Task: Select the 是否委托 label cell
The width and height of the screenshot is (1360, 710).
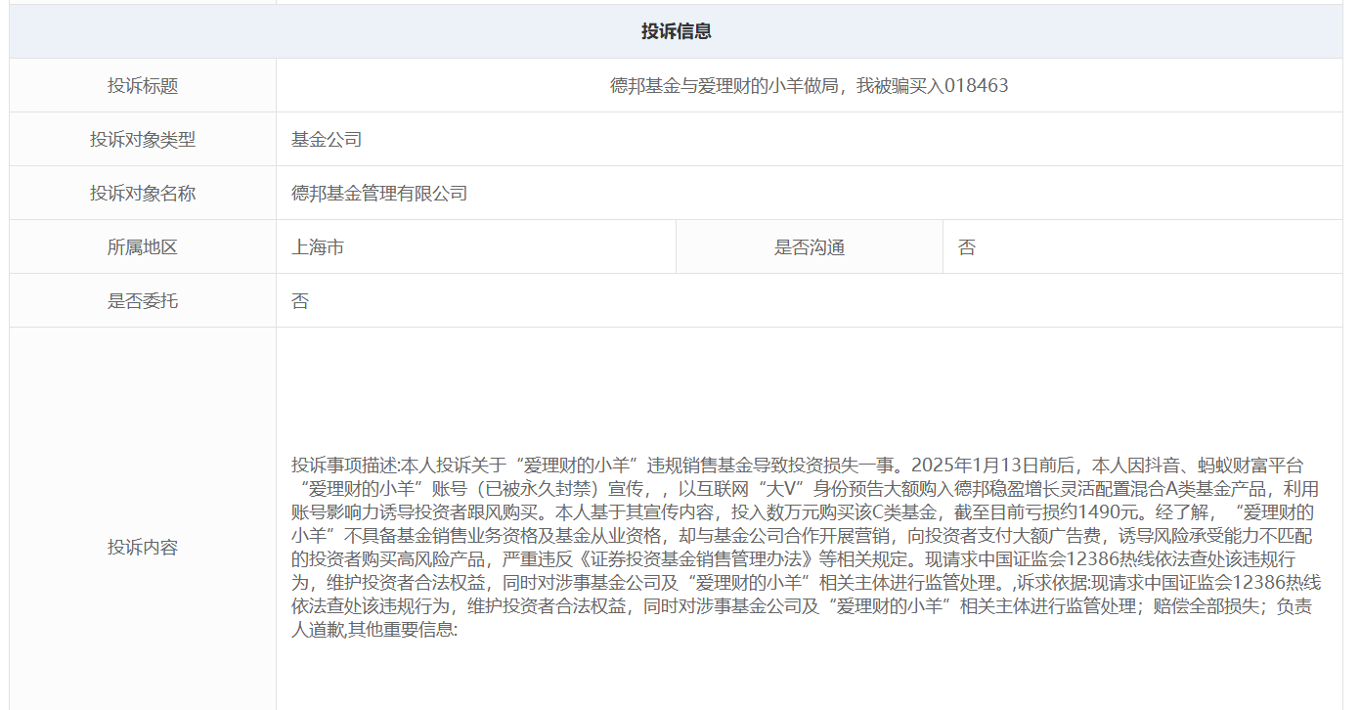Action: pos(143,301)
